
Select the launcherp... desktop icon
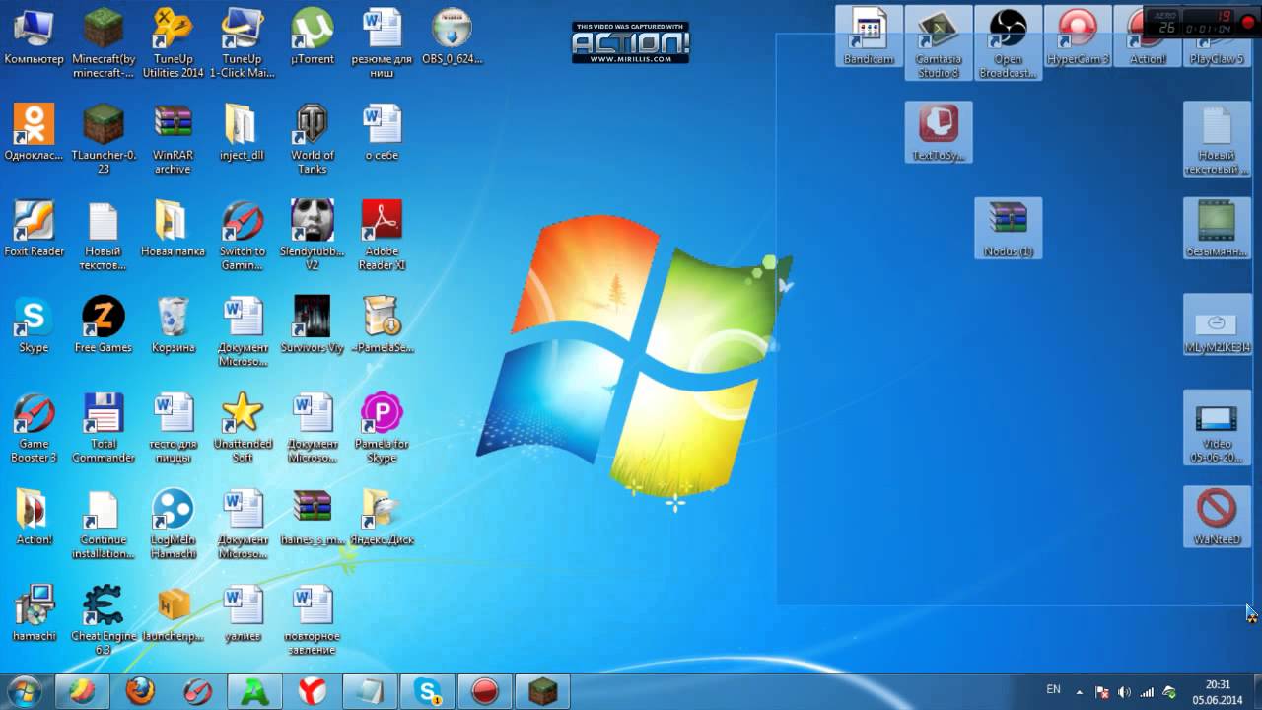point(173,614)
